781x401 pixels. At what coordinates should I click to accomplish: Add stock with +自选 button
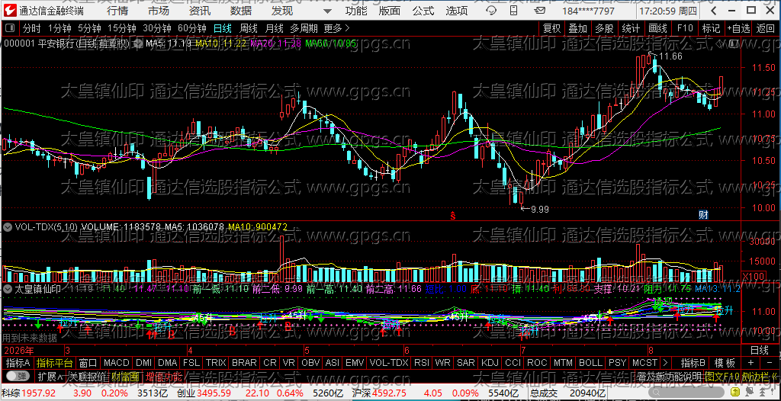pyautogui.click(x=738, y=28)
